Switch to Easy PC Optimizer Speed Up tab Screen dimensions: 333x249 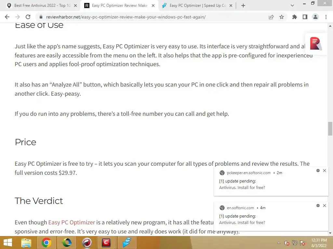pyautogui.click(x=197, y=6)
